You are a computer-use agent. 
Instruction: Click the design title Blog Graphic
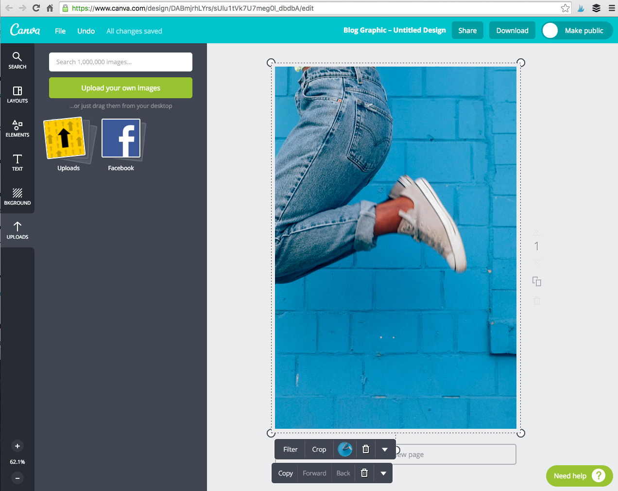pyautogui.click(x=395, y=30)
